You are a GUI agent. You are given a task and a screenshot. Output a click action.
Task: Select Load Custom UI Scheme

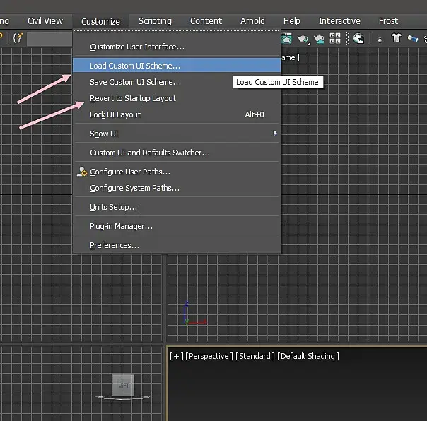135,66
